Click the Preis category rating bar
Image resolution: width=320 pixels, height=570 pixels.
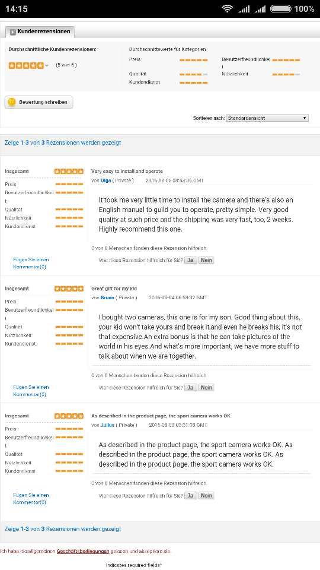coord(193,59)
